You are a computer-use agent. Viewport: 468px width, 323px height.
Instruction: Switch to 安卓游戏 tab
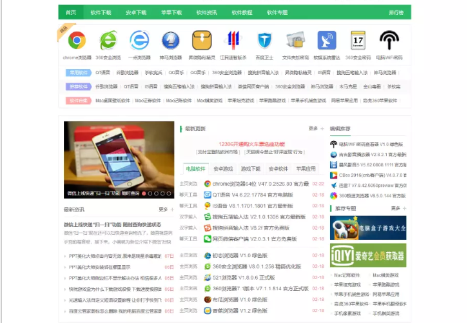pyautogui.click(x=223, y=169)
